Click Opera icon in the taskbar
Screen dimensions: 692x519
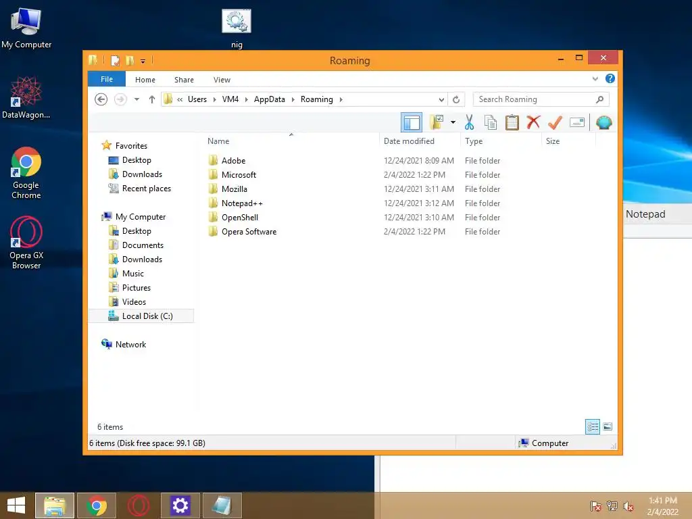click(x=138, y=505)
